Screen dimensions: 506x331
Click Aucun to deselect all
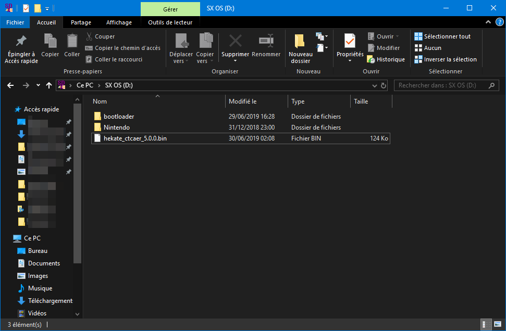[x=428, y=48]
